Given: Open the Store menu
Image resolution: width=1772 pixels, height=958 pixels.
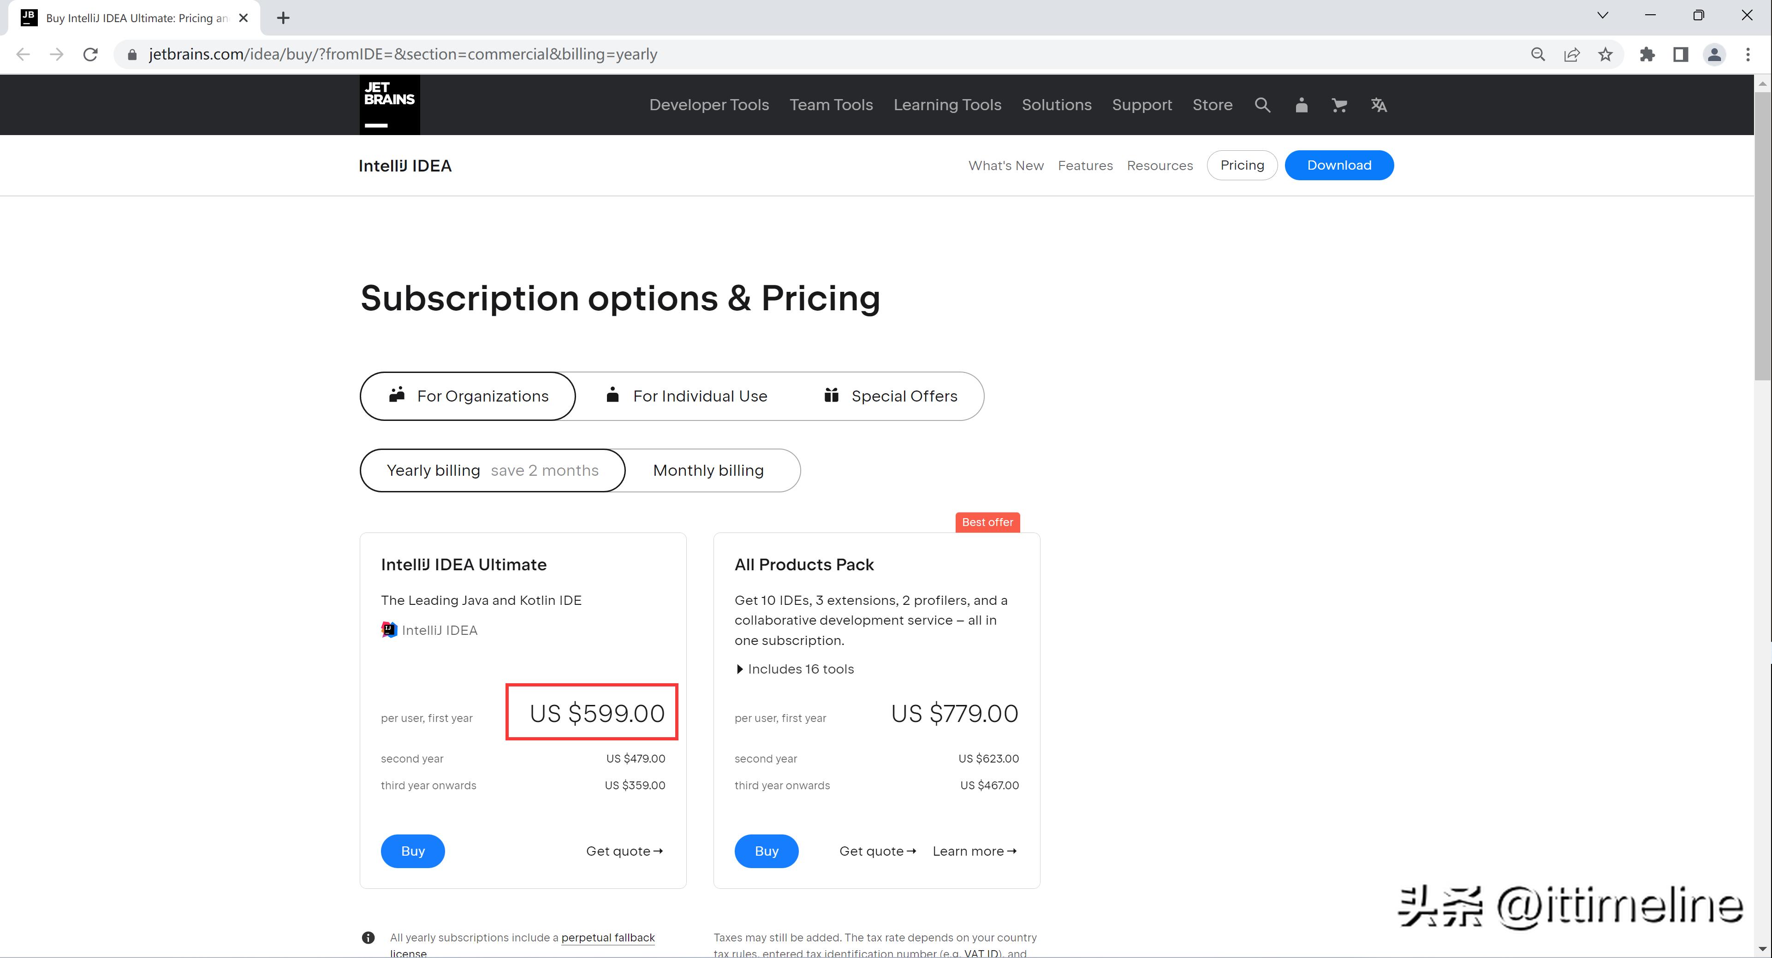Looking at the screenshot, I should tap(1212, 105).
